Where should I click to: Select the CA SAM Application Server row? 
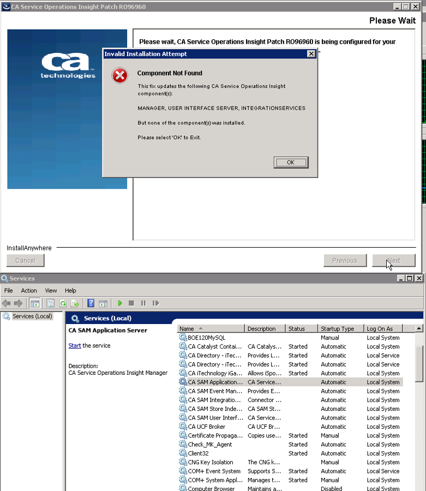pyautogui.click(x=290, y=382)
